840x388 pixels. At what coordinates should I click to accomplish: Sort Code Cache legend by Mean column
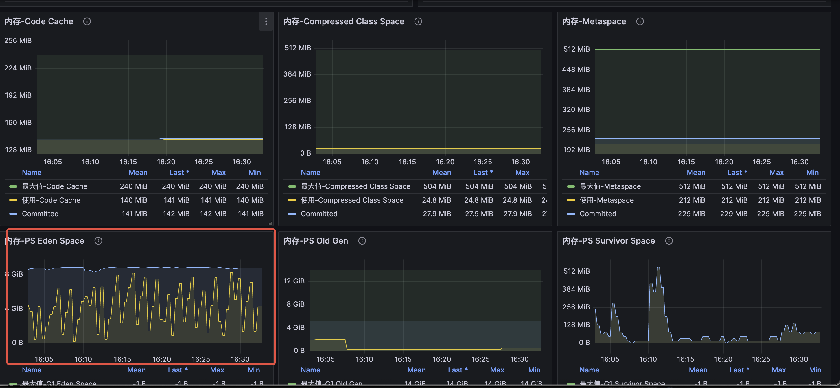click(138, 173)
